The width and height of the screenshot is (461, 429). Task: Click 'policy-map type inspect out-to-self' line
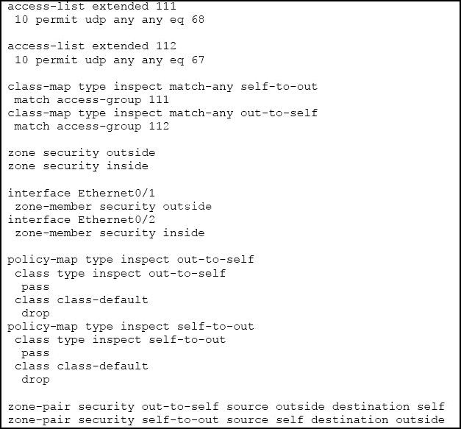click(x=131, y=260)
